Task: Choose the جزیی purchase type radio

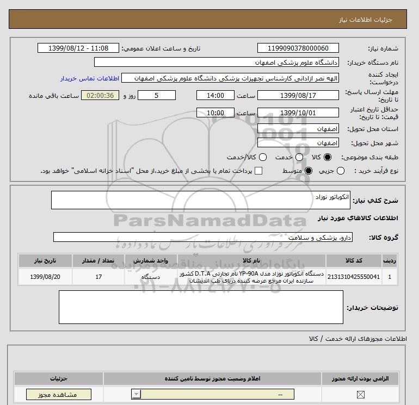Action: click(341, 171)
